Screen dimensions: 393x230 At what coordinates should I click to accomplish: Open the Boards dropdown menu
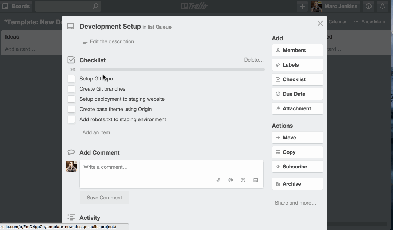(x=16, y=6)
